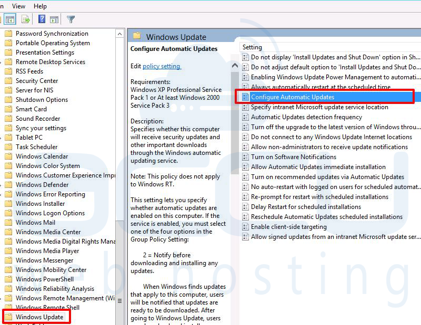Select 'Allow signed updates from an intranet' setting

click(335, 237)
